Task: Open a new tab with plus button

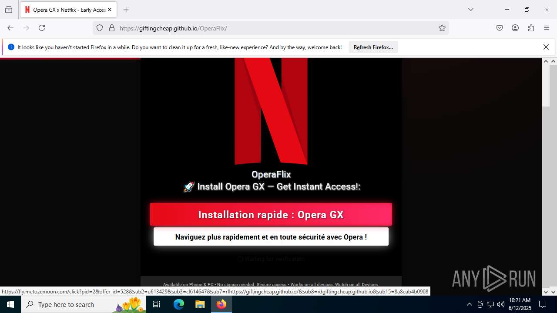Action: point(126,10)
